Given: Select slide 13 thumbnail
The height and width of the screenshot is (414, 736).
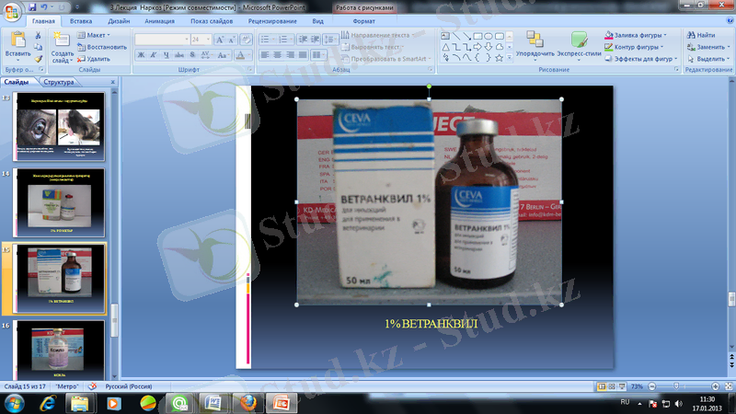Looking at the screenshot, I should coord(59,127).
